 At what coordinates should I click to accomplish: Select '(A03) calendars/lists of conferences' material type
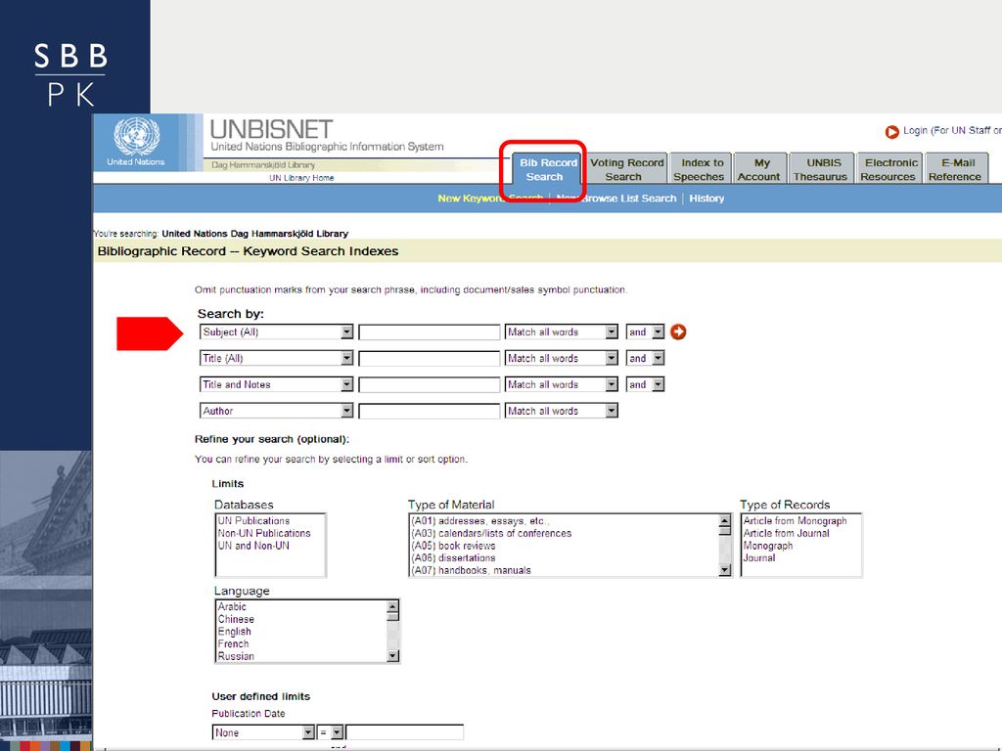click(491, 533)
